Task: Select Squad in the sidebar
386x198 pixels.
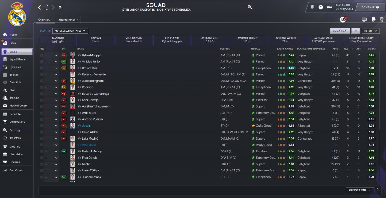Action: [x=17, y=52]
